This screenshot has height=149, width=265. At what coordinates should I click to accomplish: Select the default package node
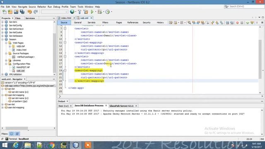point(26,57)
